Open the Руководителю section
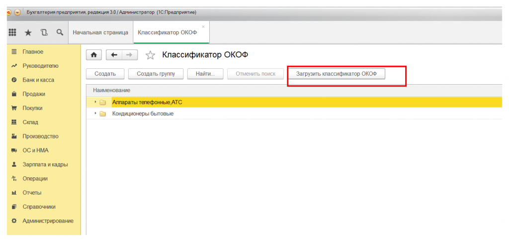Viewport: 509px width, 242px height. point(41,66)
